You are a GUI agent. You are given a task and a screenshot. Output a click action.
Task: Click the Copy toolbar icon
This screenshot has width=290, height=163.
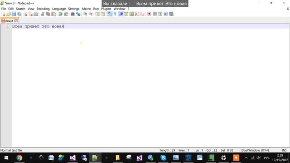48,14
